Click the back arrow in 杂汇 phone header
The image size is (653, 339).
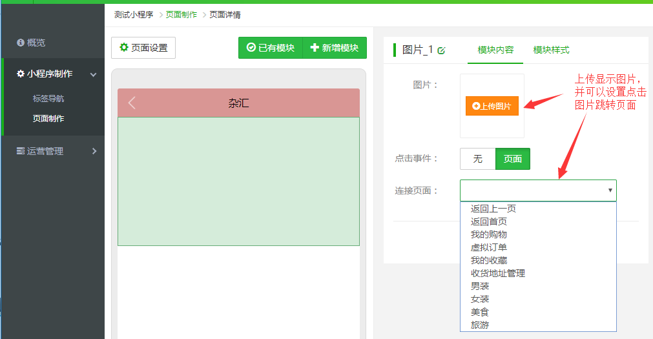coord(132,103)
